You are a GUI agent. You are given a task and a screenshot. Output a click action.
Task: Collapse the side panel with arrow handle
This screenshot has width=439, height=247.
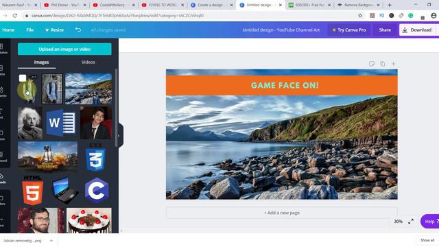pos(119,136)
